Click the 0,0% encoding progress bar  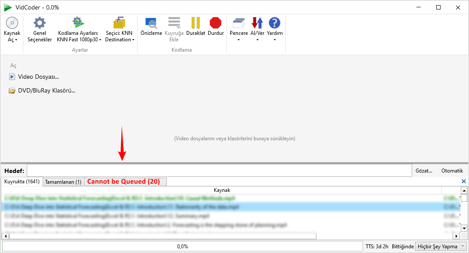click(182, 247)
